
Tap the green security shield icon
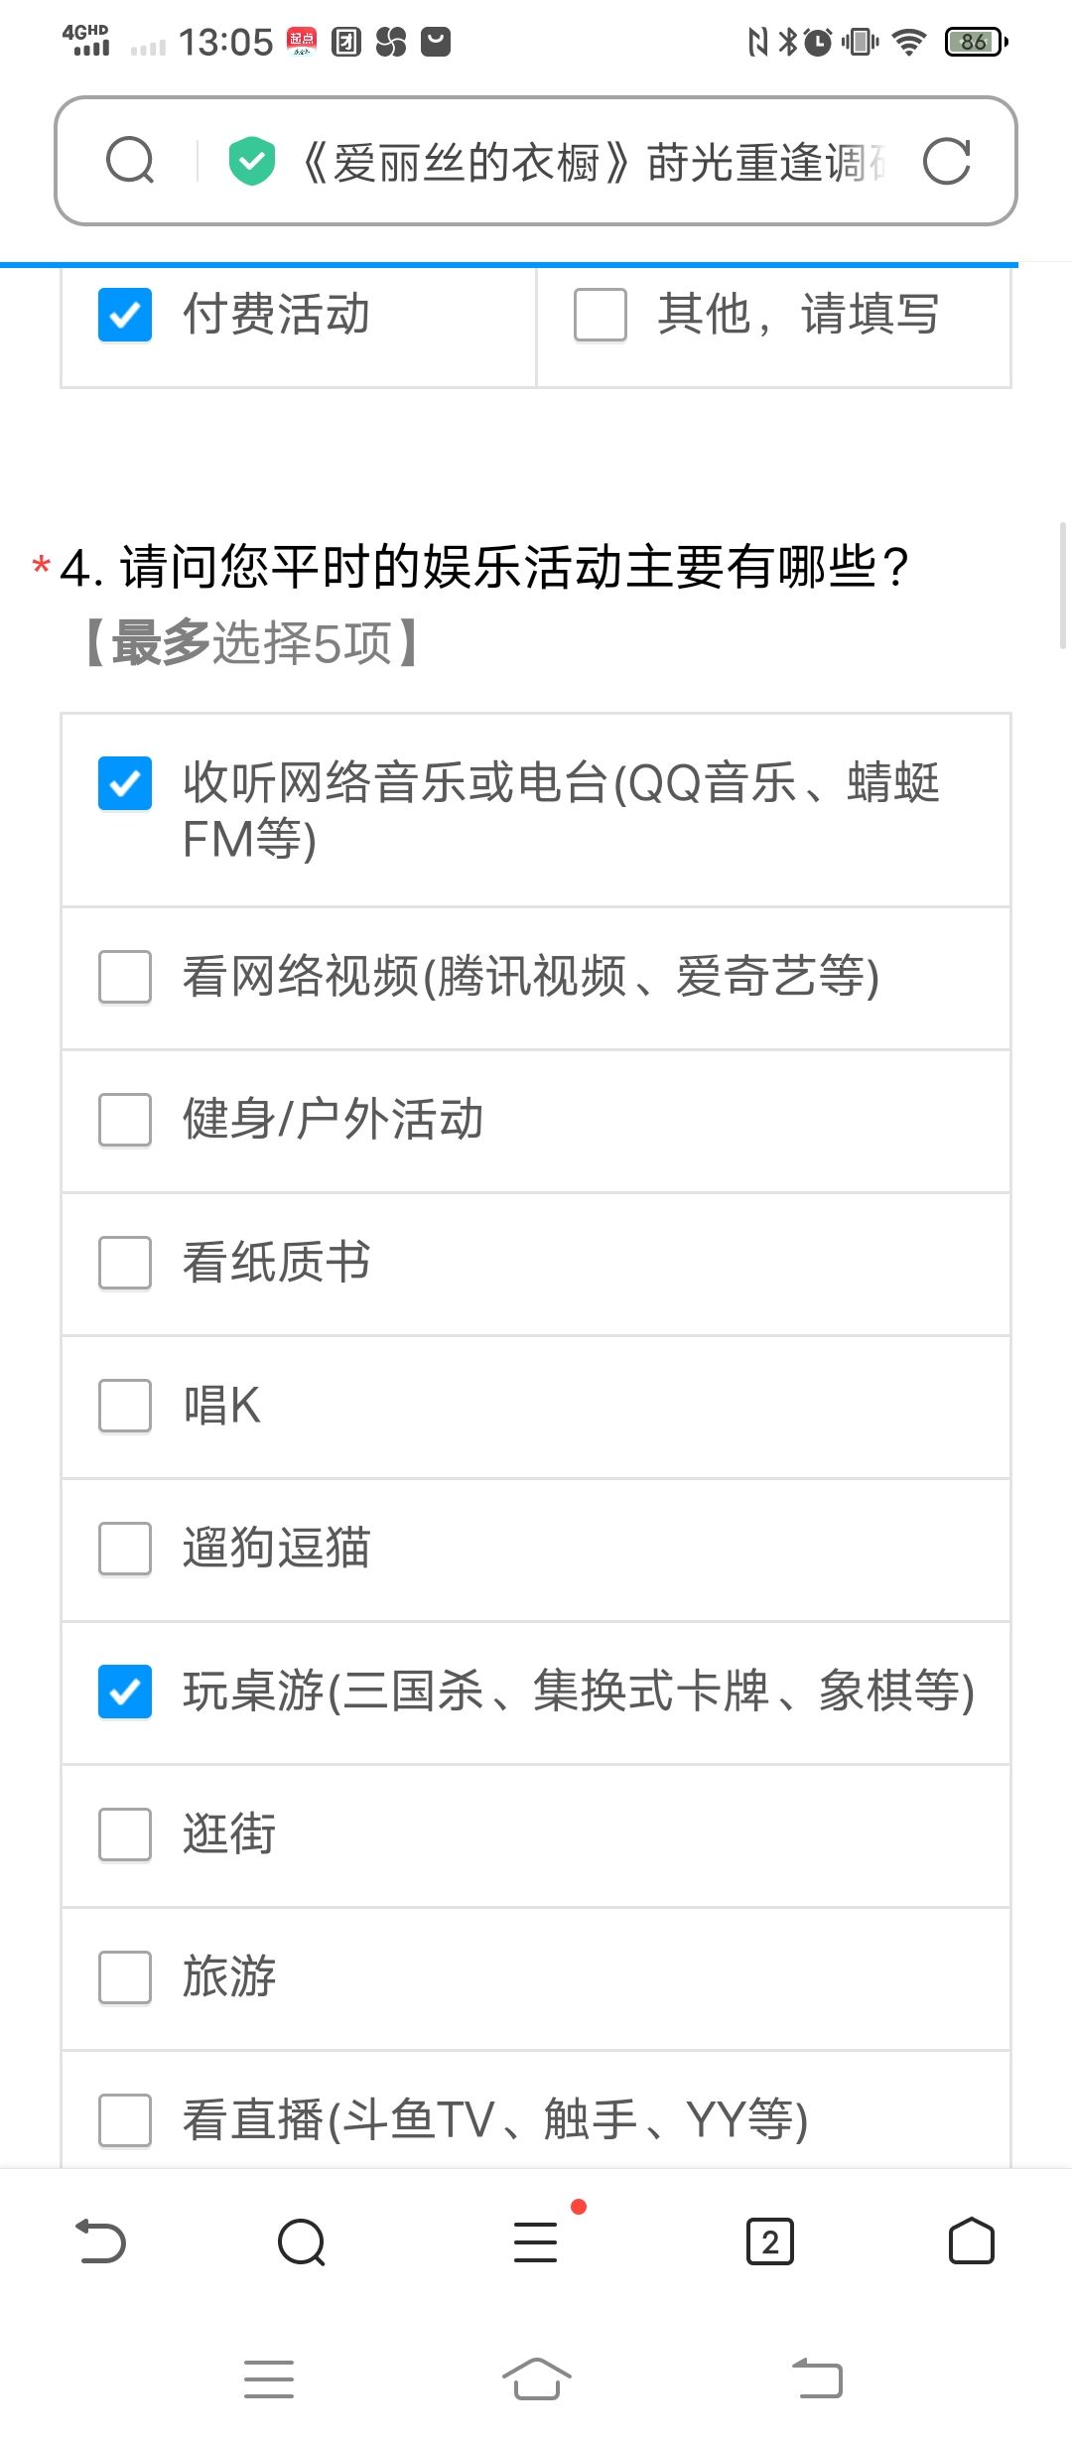(x=251, y=161)
